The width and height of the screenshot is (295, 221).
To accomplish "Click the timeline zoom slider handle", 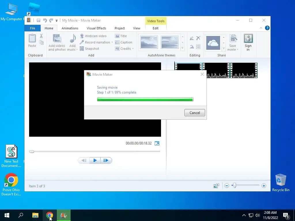I will tap(235, 186).
